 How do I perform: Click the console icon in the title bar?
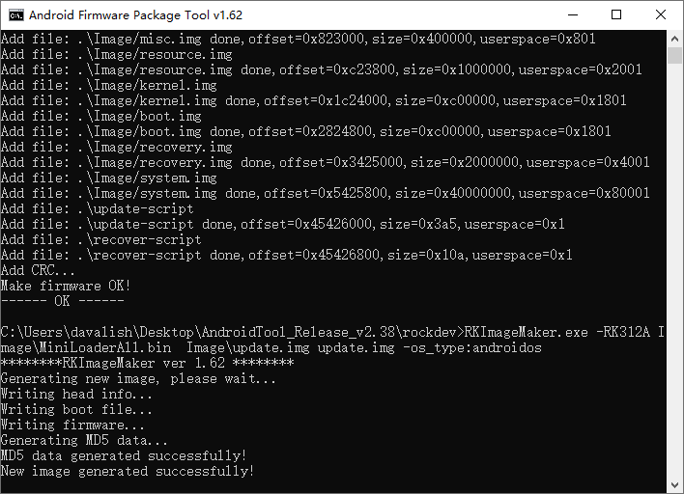pyautogui.click(x=14, y=14)
